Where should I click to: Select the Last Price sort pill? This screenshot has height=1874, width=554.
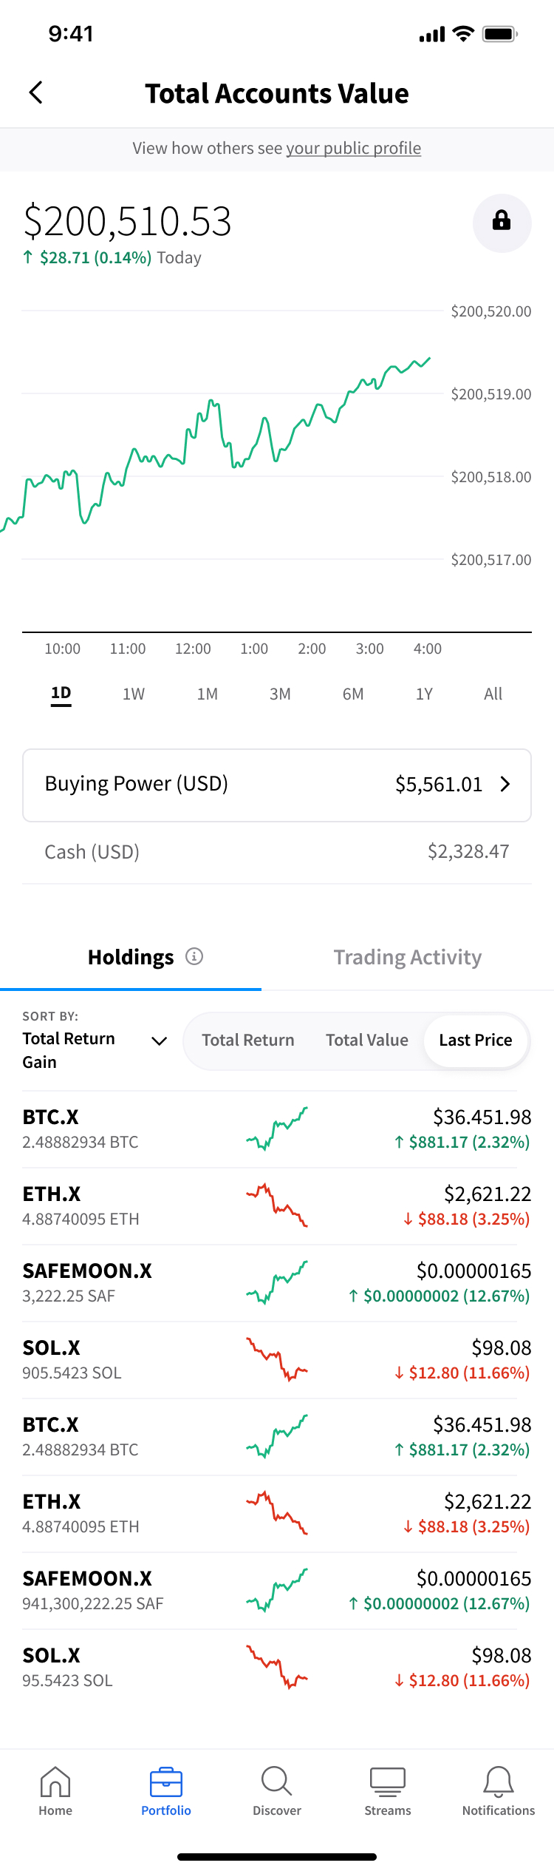pos(475,1040)
